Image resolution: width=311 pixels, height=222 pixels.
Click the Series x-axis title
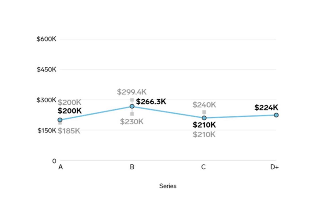[x=168, y=186]
